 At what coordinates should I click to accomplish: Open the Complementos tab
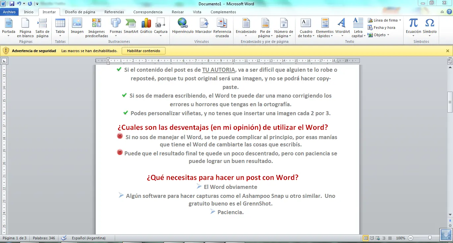223,12
